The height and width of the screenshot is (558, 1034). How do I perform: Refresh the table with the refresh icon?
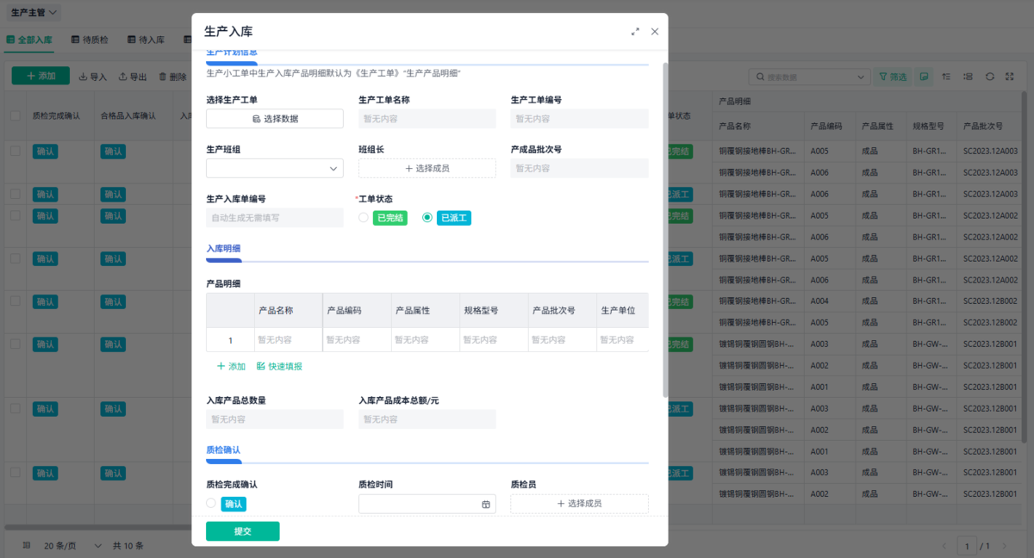tap(990, 77)
